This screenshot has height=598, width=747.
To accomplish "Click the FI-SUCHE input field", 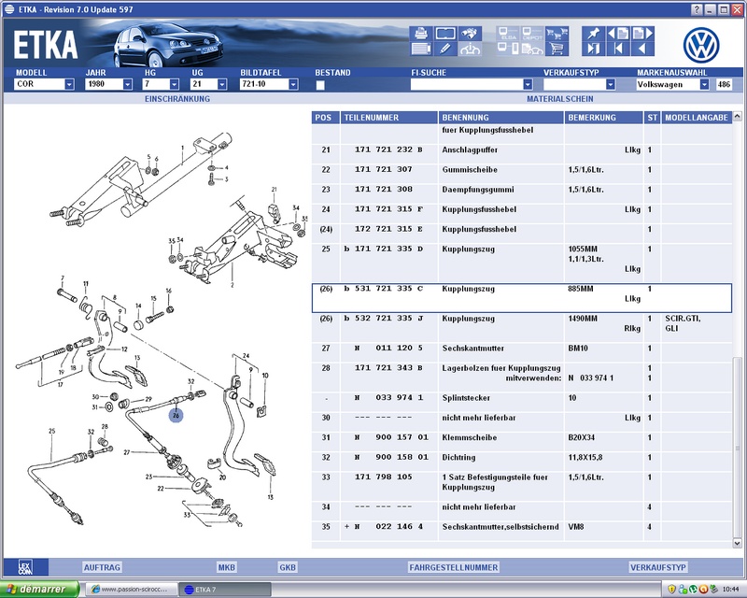I will tap(466, 84).
